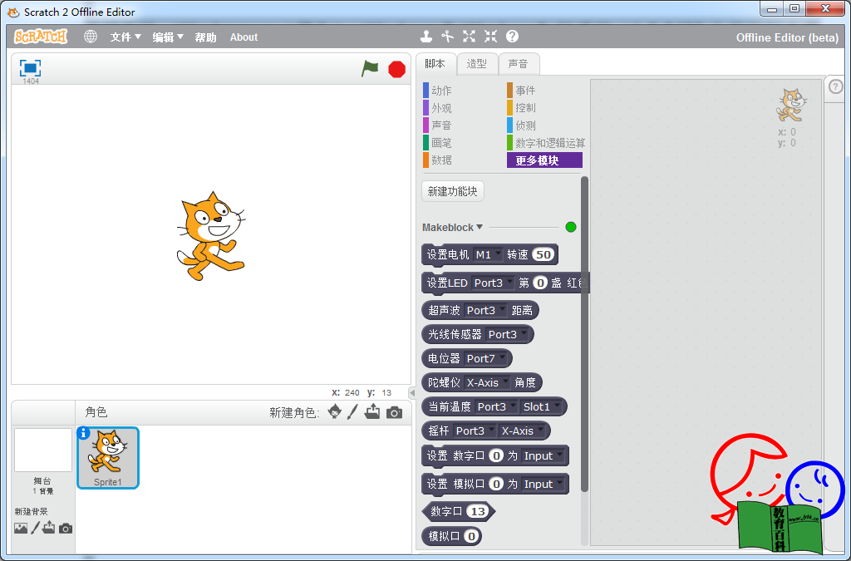The width and height of the screenshot is (851, 561).
Task: Click the cat sprite on the stage
Action: click(211, 236)
